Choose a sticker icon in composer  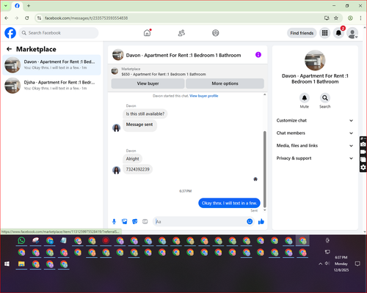[135, 221]
